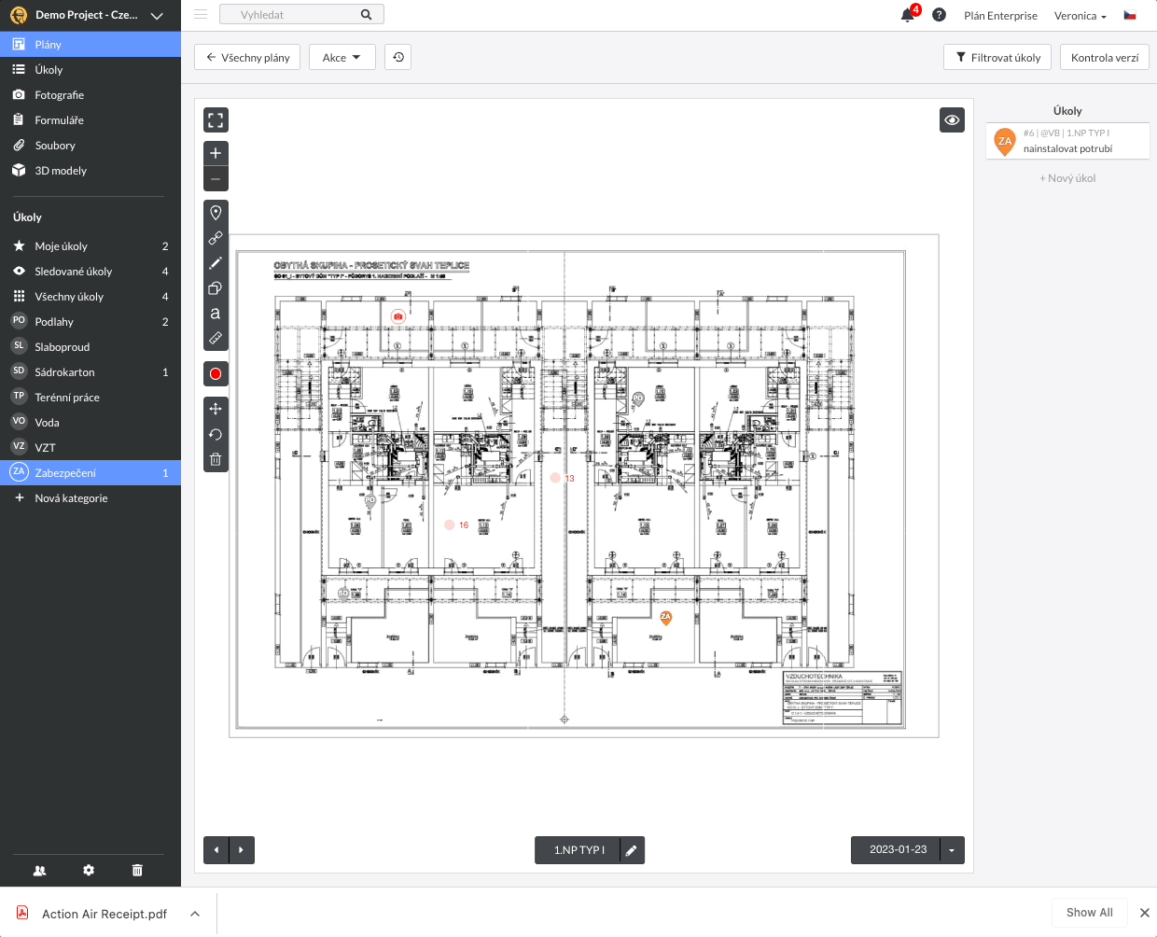Click the + Nový úkol link
The height and width of the screenshot is (937, 1157).
coord(1067,178)
